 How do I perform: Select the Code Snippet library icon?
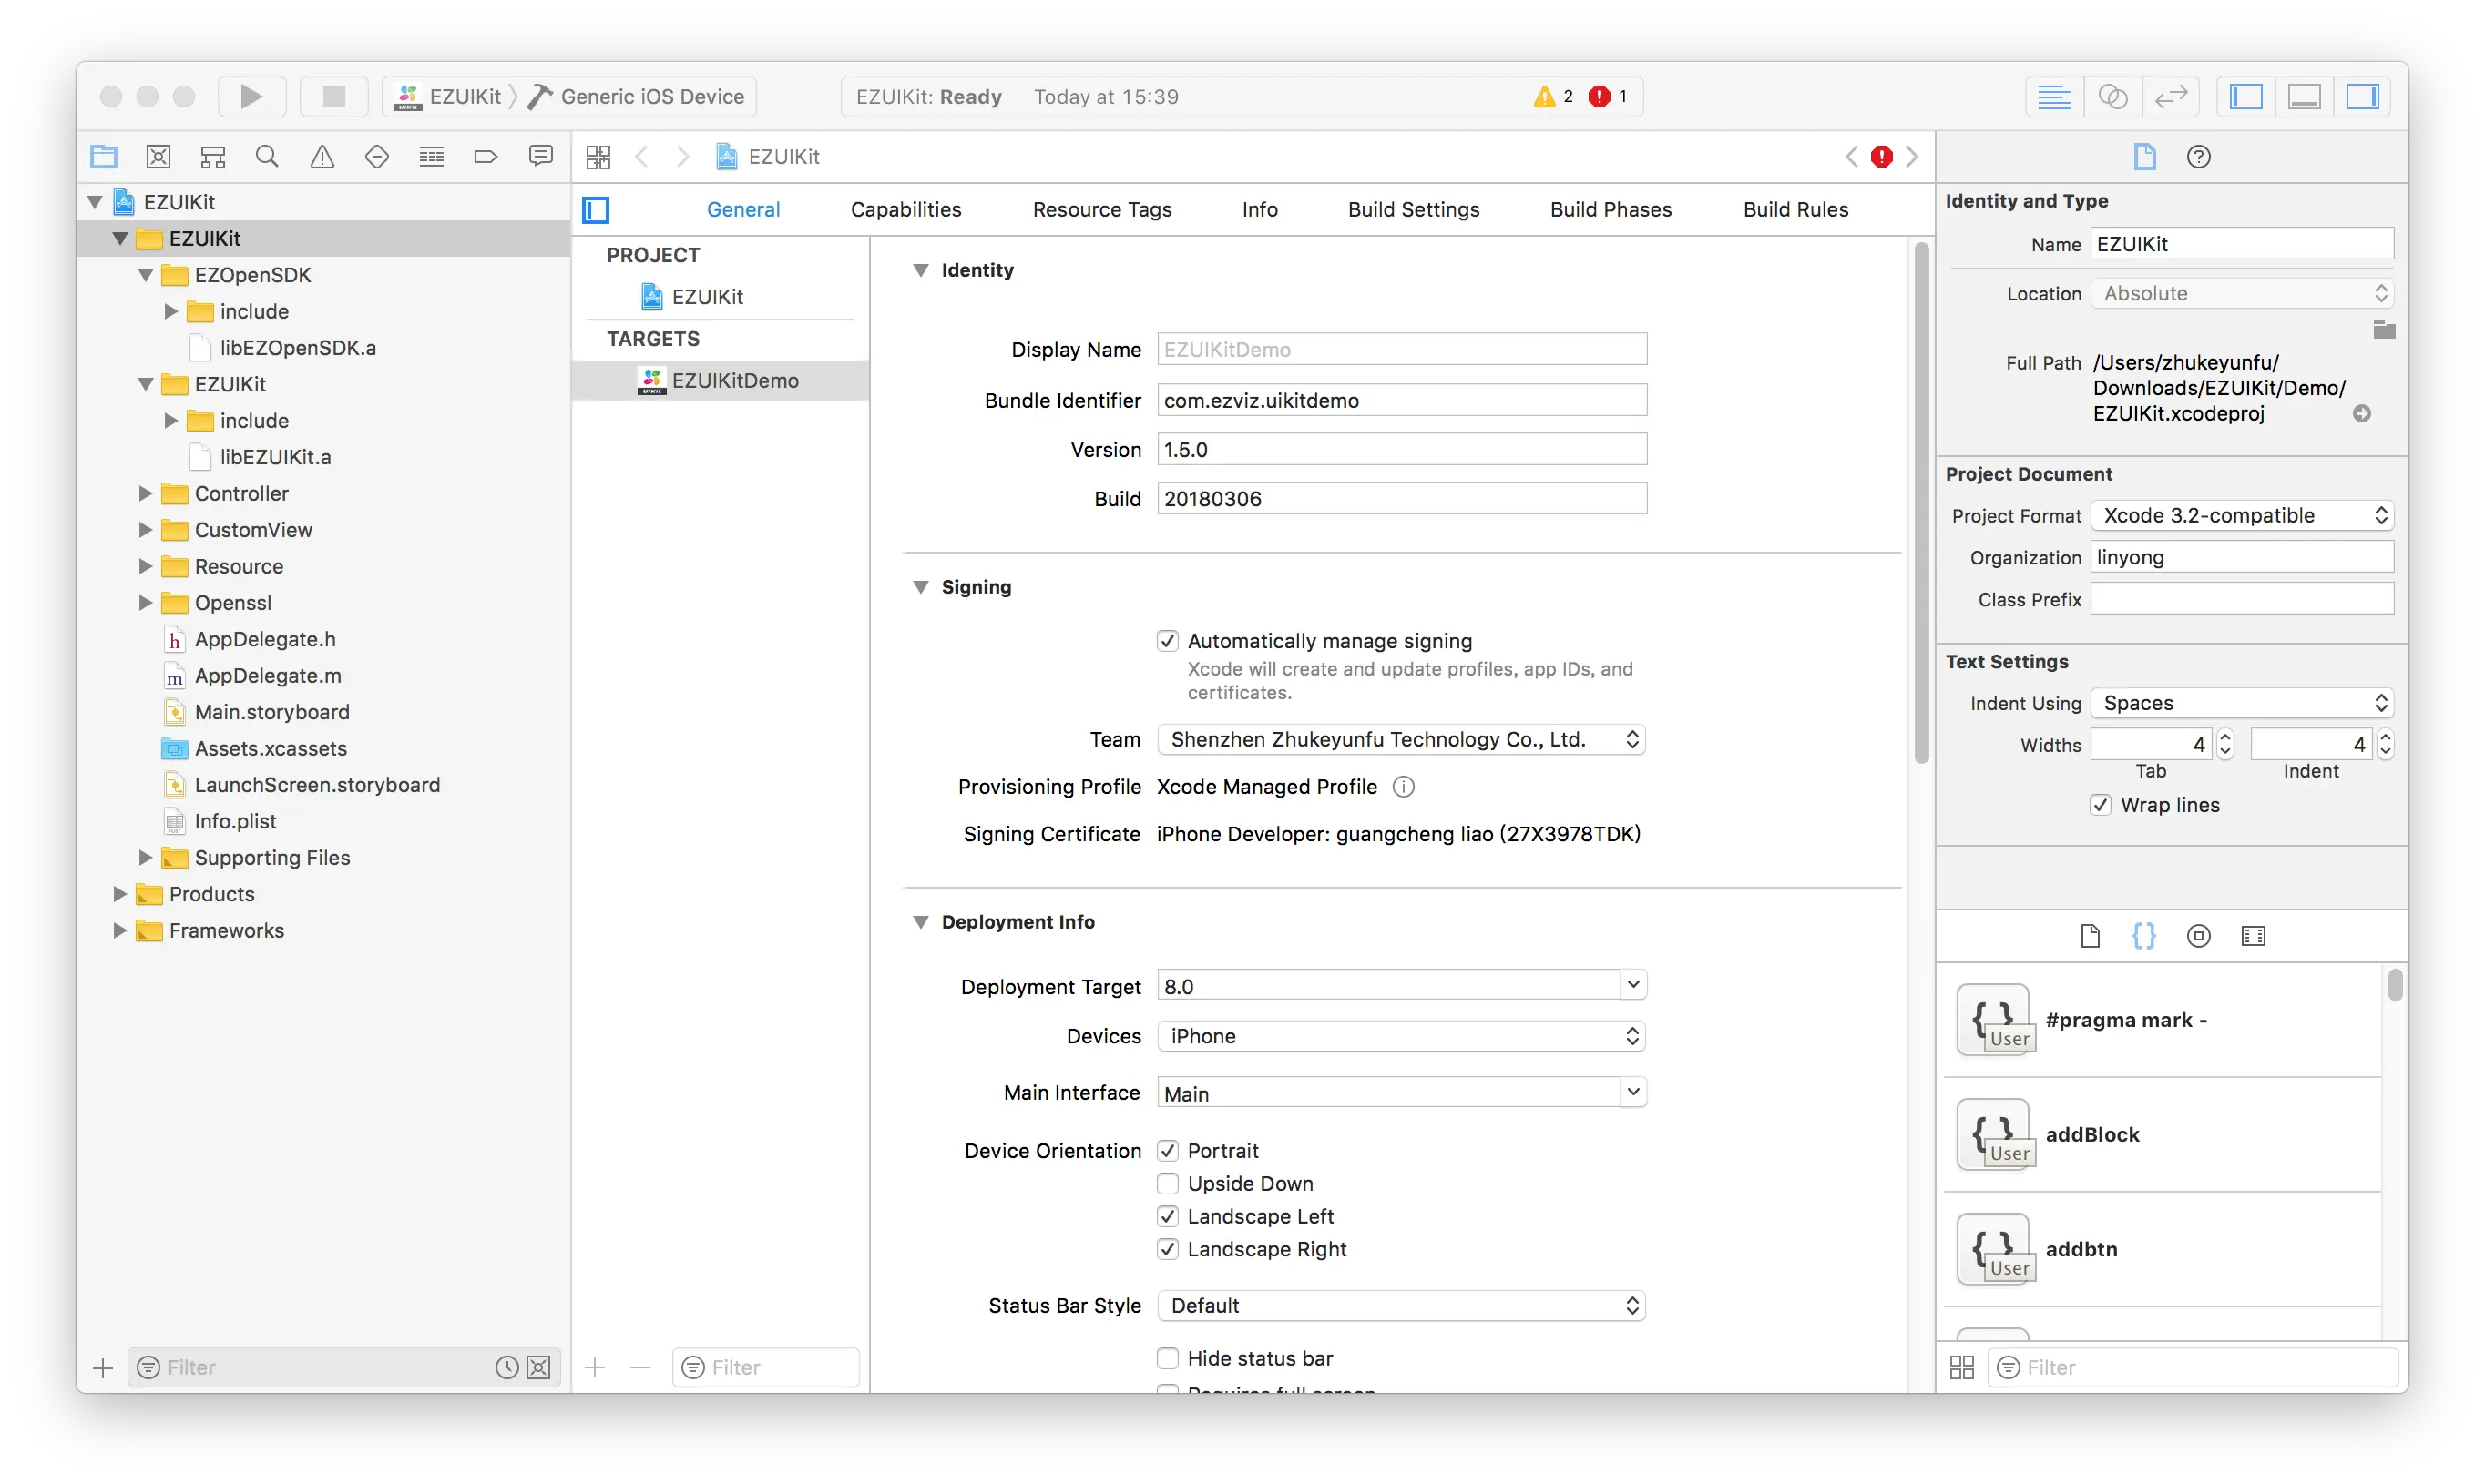(x=2144, y=936)
